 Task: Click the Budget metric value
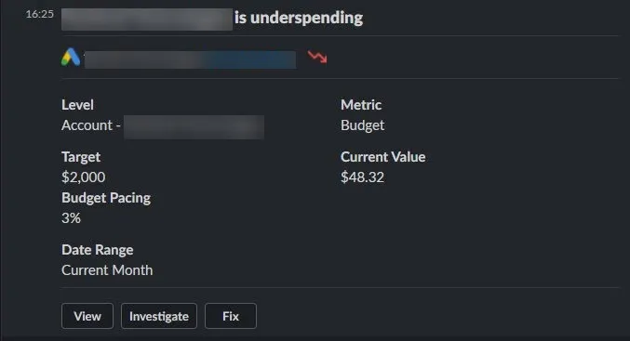click(362, 125)
